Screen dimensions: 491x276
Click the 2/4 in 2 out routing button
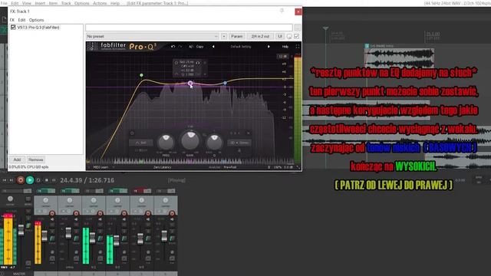click(260, 36)
